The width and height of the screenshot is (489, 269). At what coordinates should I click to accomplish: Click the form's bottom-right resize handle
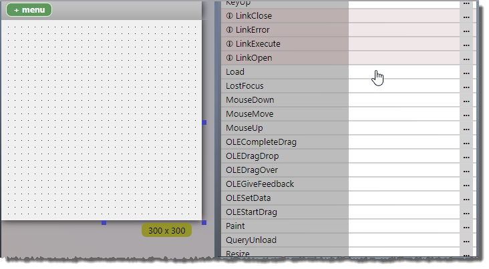point(204,222)
